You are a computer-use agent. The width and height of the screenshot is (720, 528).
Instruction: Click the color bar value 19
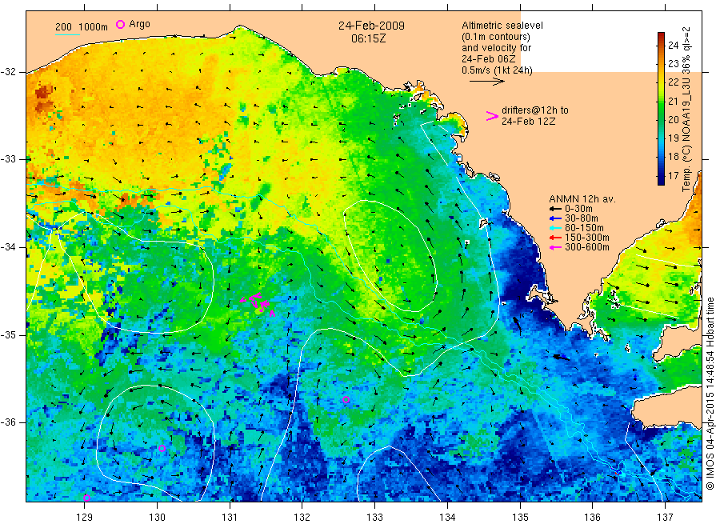(x=673, y=138)
